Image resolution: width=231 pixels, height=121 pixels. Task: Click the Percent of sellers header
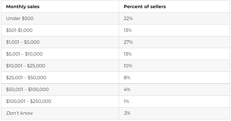tap(145, 7)
